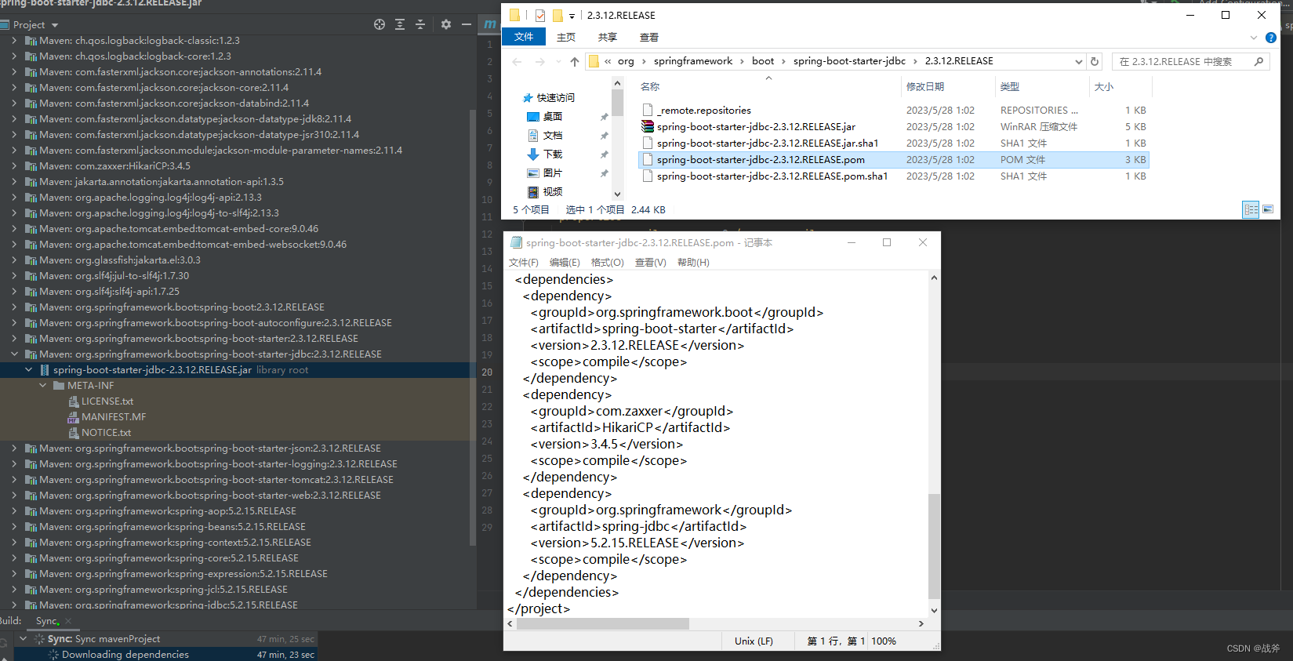1293x661 pixels.
Task: Go back in Explorer navigation
Action: pyautogui.click(x=517, y=61)
